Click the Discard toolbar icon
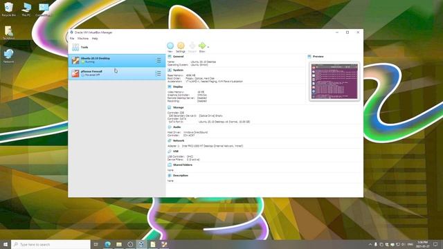Image resolution: width=443 pixels, height=249 pixels. [192, 46]
